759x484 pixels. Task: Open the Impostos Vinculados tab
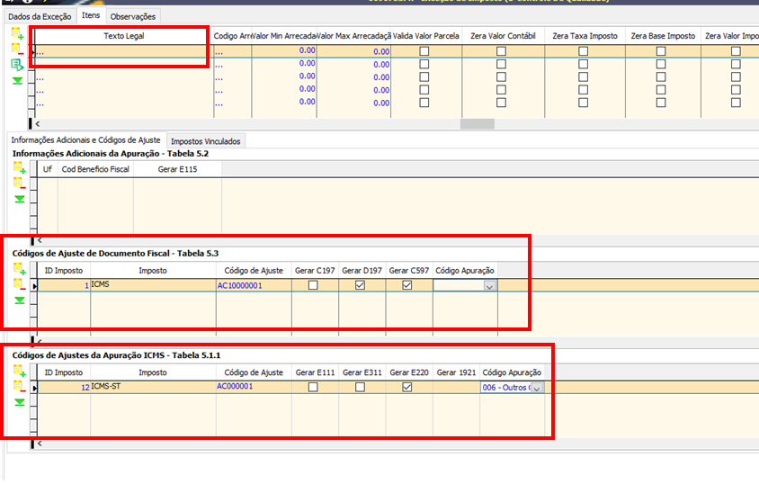(205, 141)
